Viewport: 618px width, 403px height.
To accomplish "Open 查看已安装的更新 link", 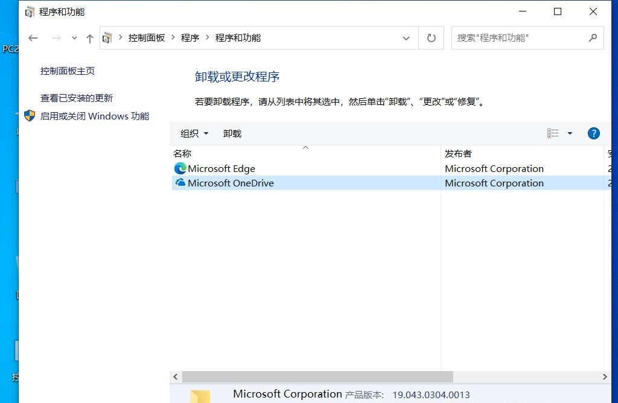I will 77,98.
